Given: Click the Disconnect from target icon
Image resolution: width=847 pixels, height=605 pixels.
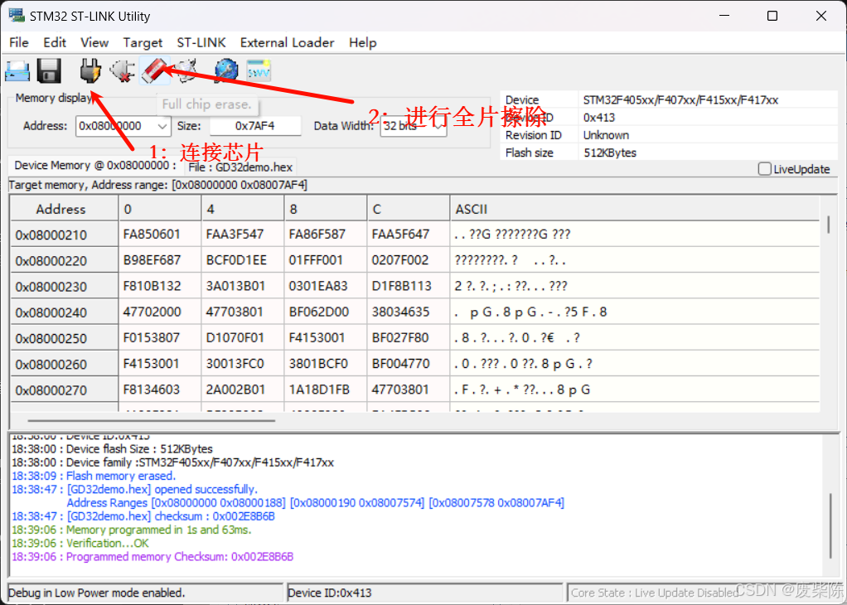Looking at the screenshot, I should click(122, 70).
